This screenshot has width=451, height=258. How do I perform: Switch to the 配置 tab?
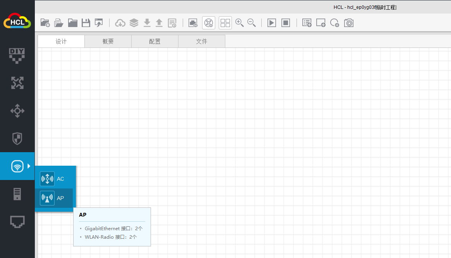(155, 41)
